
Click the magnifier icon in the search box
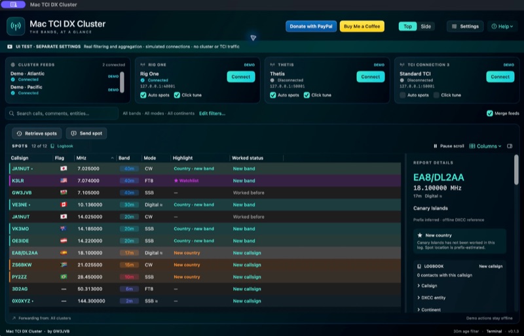click(x=12, y=114)
